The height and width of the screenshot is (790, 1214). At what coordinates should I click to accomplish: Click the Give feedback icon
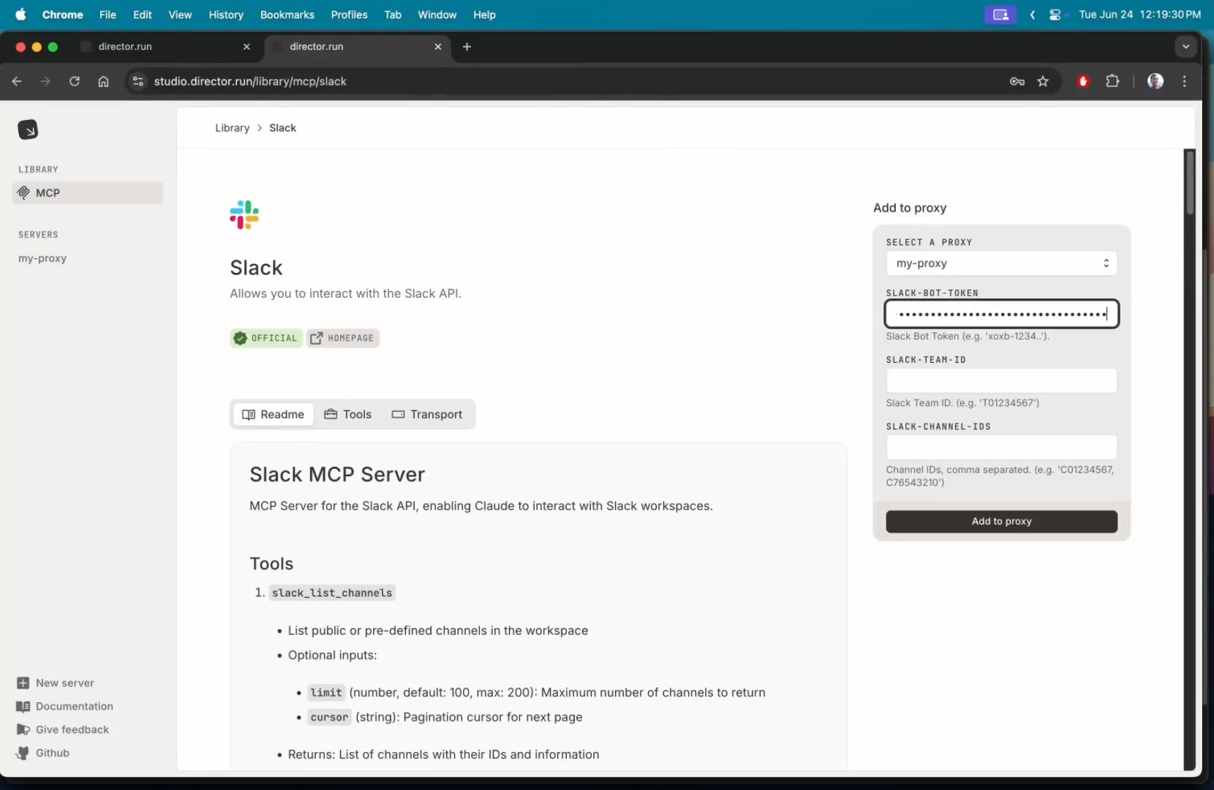(x=23, y=729)
